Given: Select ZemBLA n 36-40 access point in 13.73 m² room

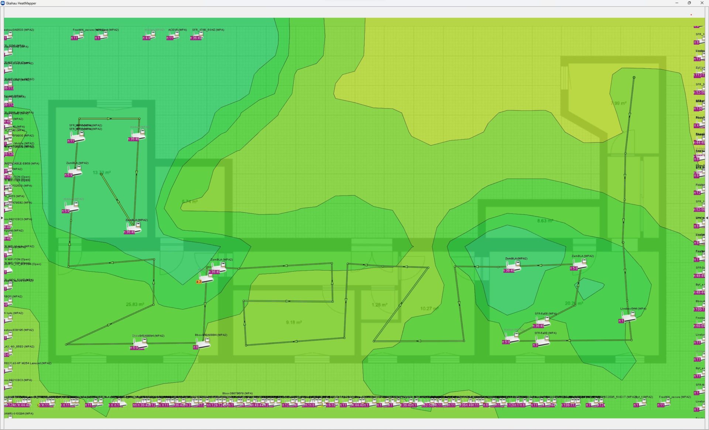Looking at the screenshot, I should point(133,228).
